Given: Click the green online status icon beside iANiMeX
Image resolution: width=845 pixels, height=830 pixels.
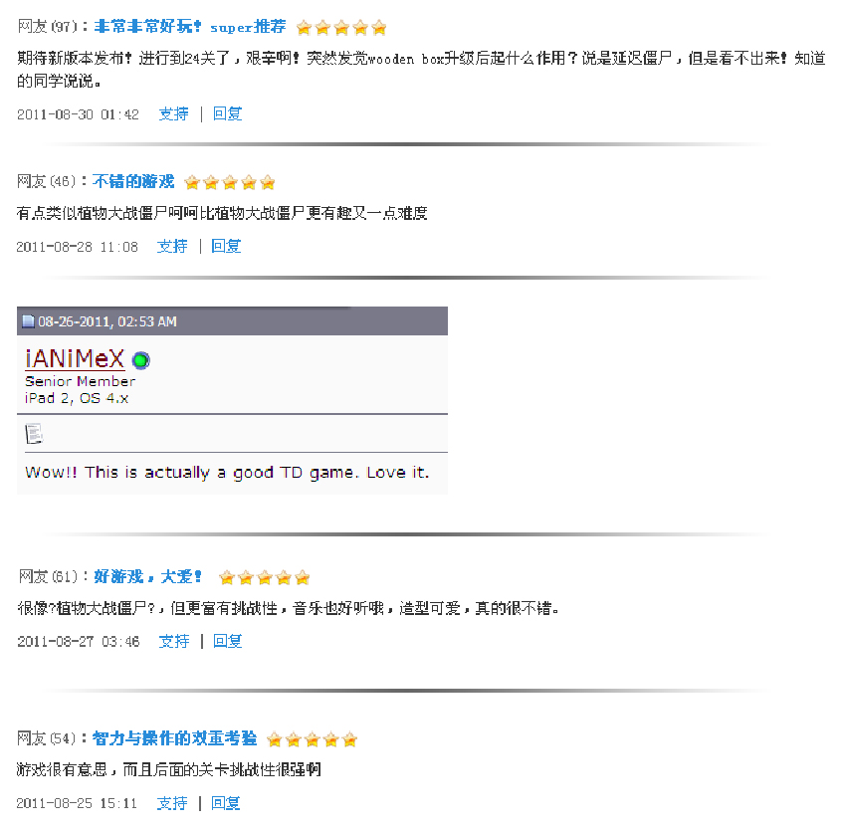Looking at the screenshot, I should point(141,360).
